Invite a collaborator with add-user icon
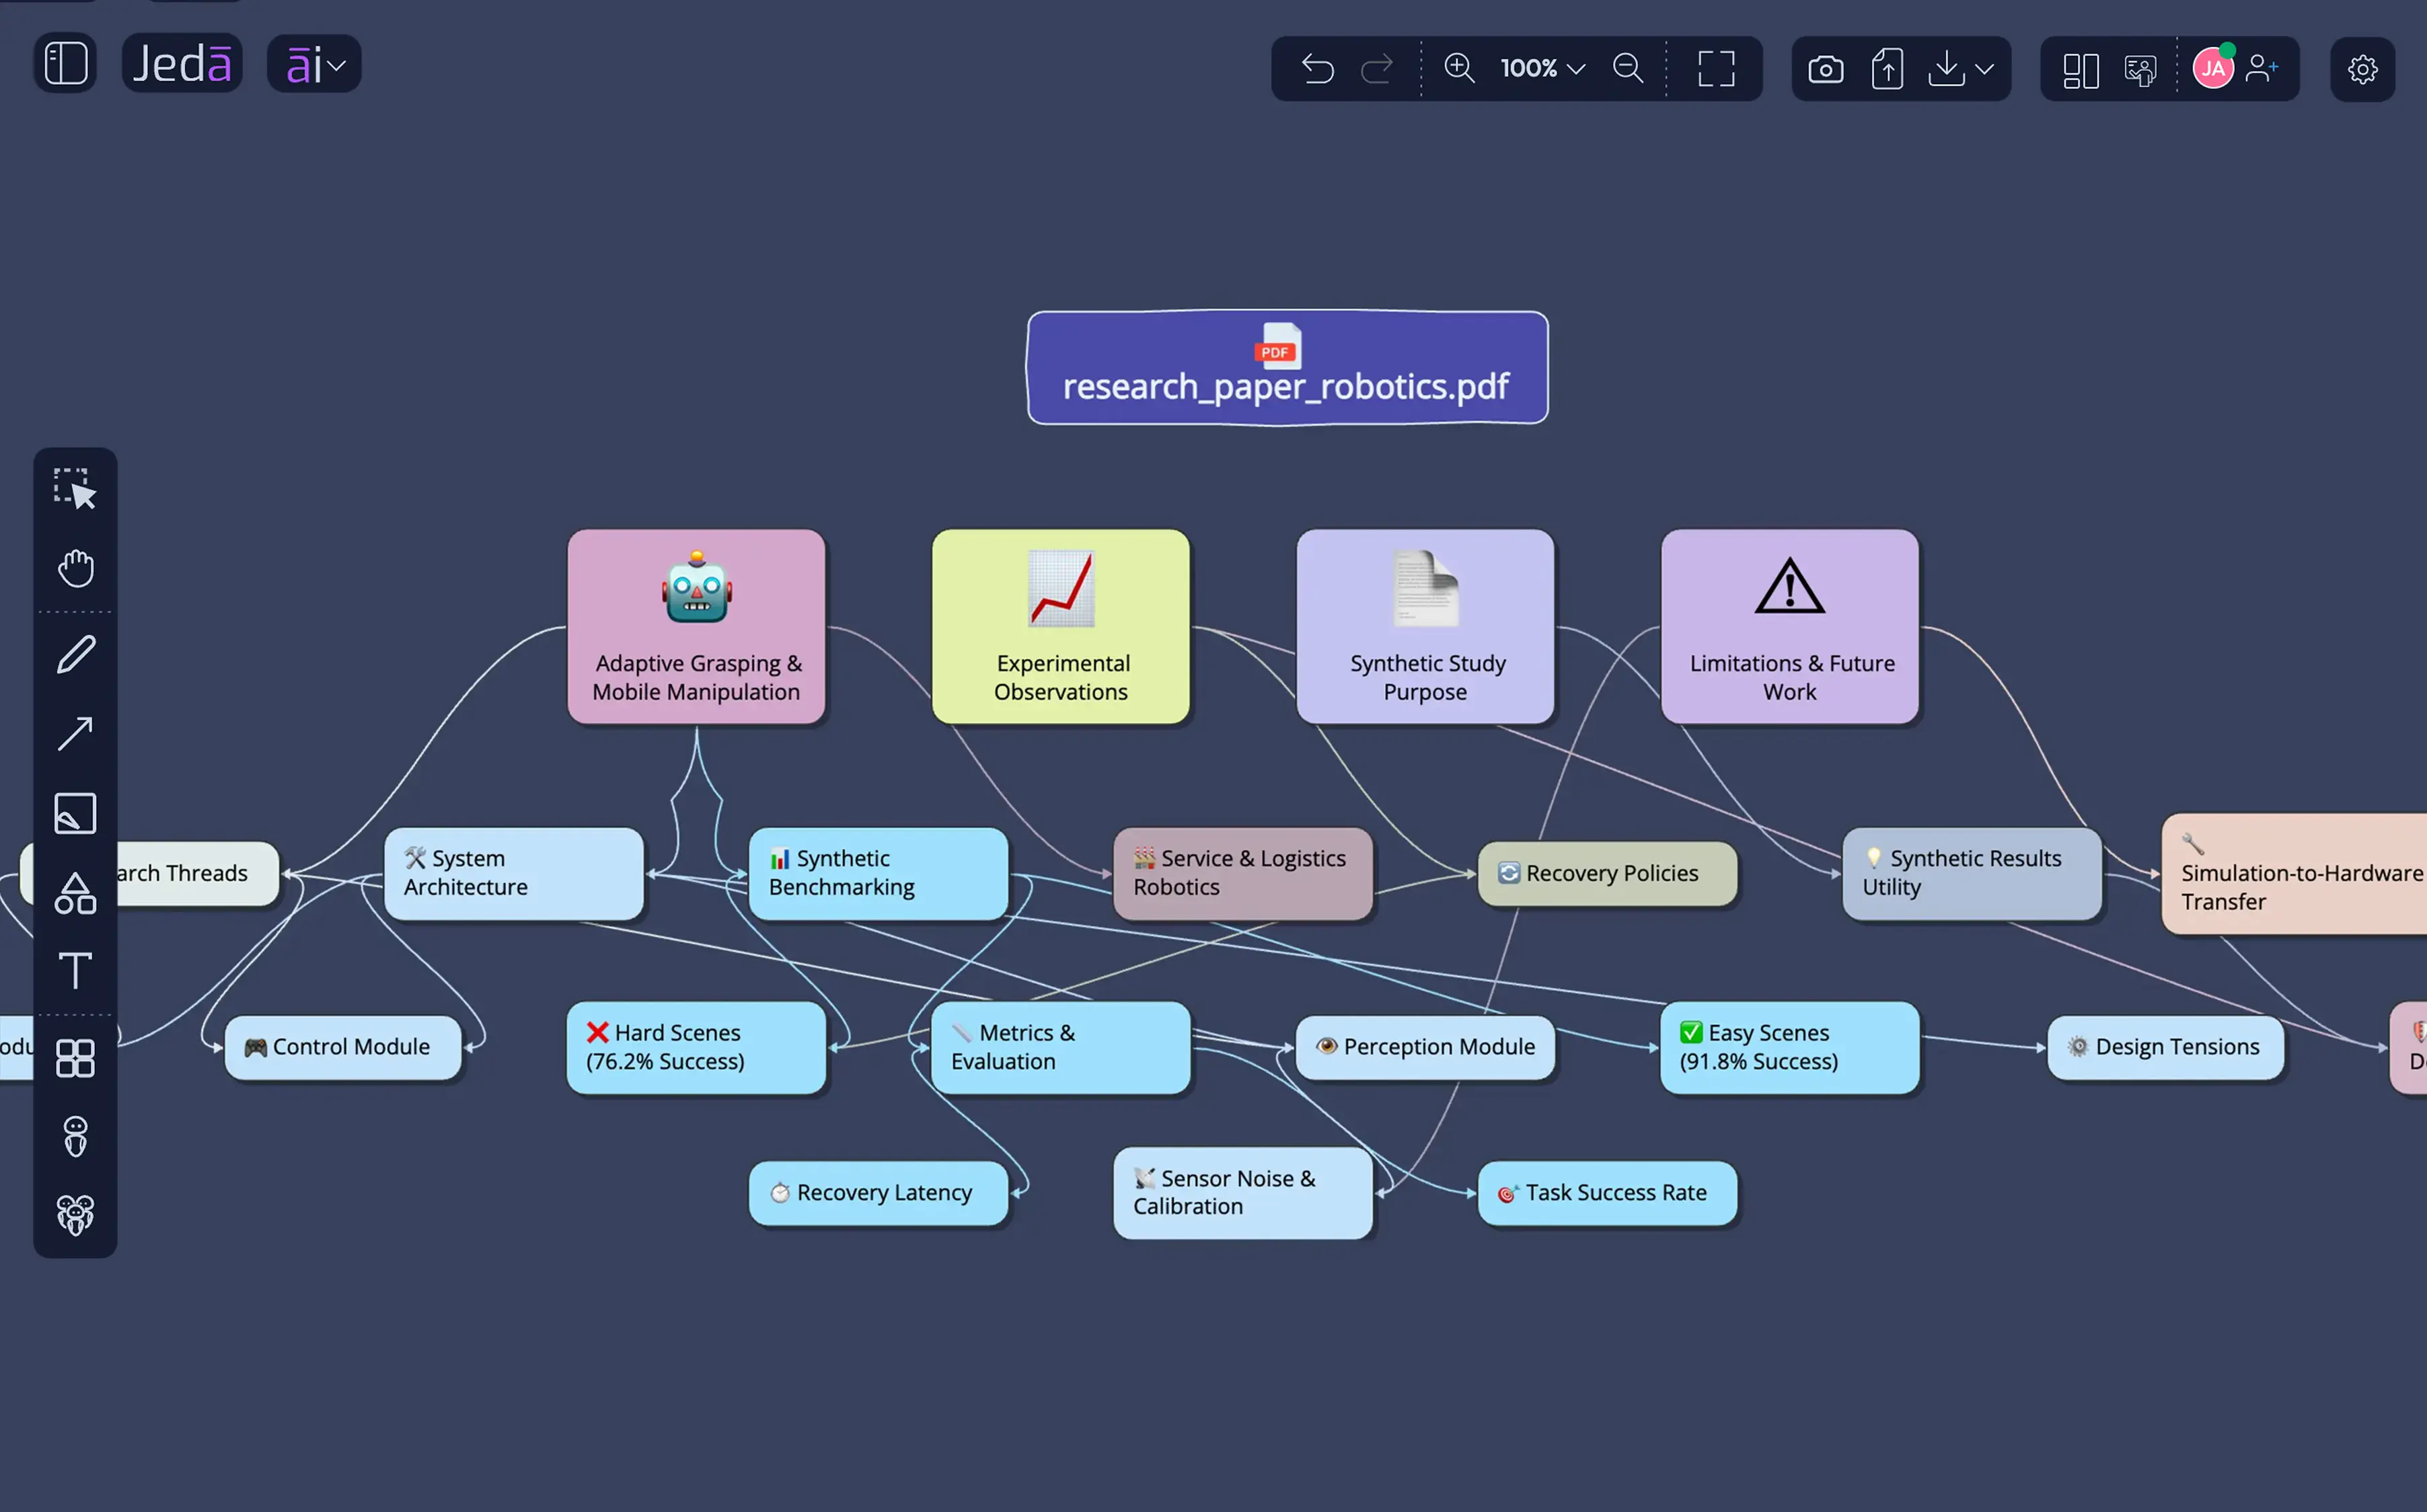 click(2261, 68)
